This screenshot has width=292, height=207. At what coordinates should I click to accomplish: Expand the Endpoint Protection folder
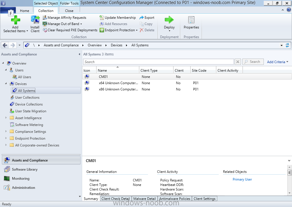click(6, 138)
